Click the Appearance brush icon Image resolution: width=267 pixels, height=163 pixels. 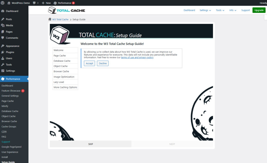(3, 46)
